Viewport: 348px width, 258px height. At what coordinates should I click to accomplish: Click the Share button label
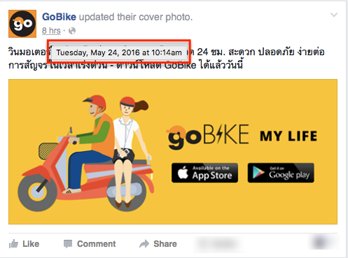(165, 244)
